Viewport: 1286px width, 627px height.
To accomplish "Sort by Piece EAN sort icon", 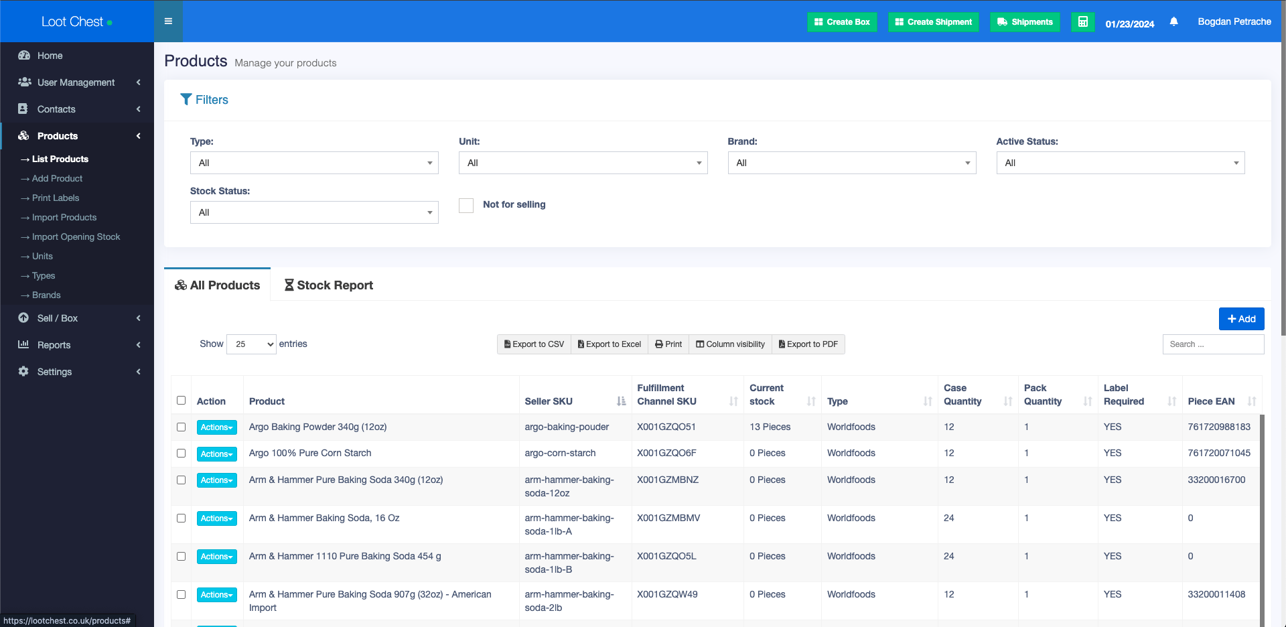I will click(x=1252, y=401).
